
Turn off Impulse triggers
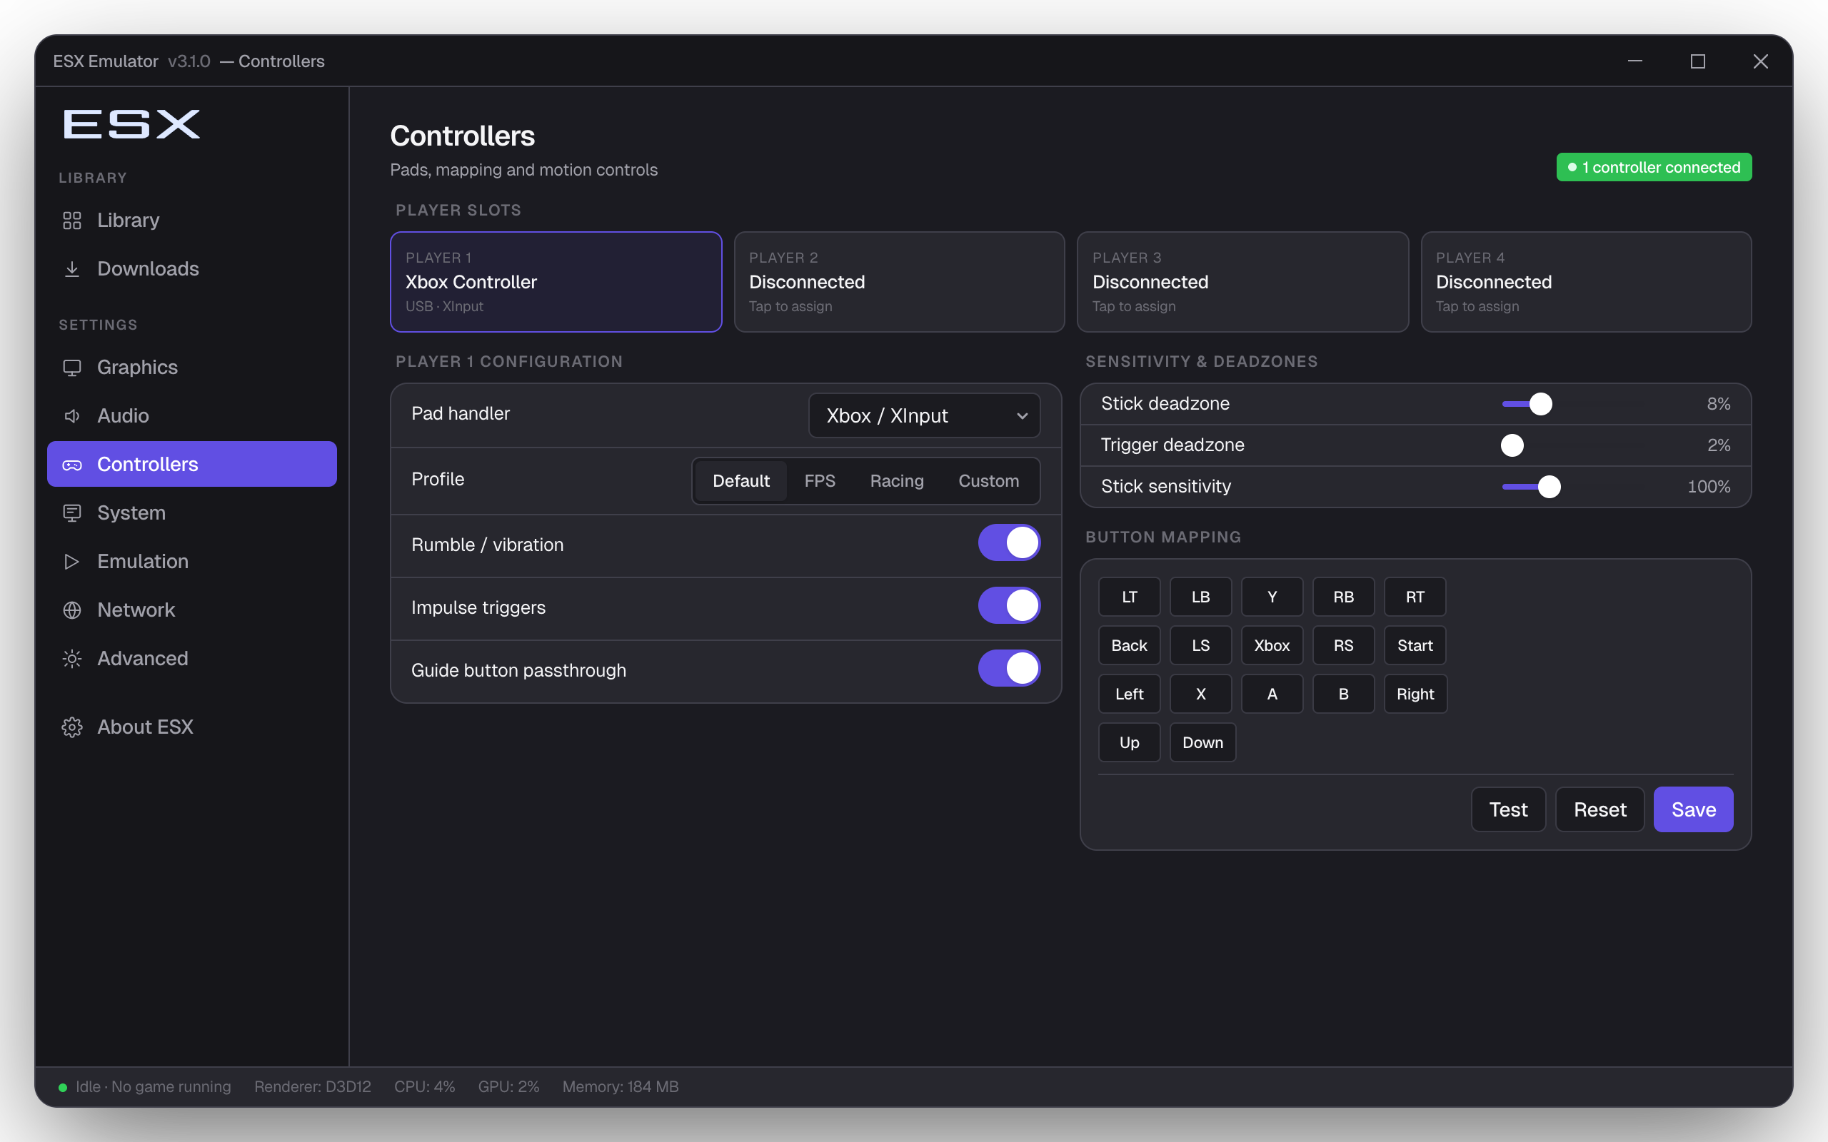point(1008,606)
